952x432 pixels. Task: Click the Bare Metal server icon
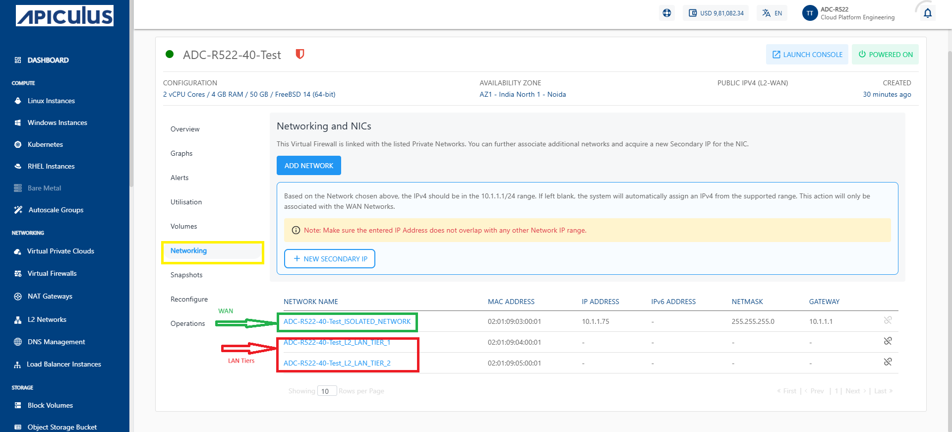pyautogui.click(x=18, y=188)
